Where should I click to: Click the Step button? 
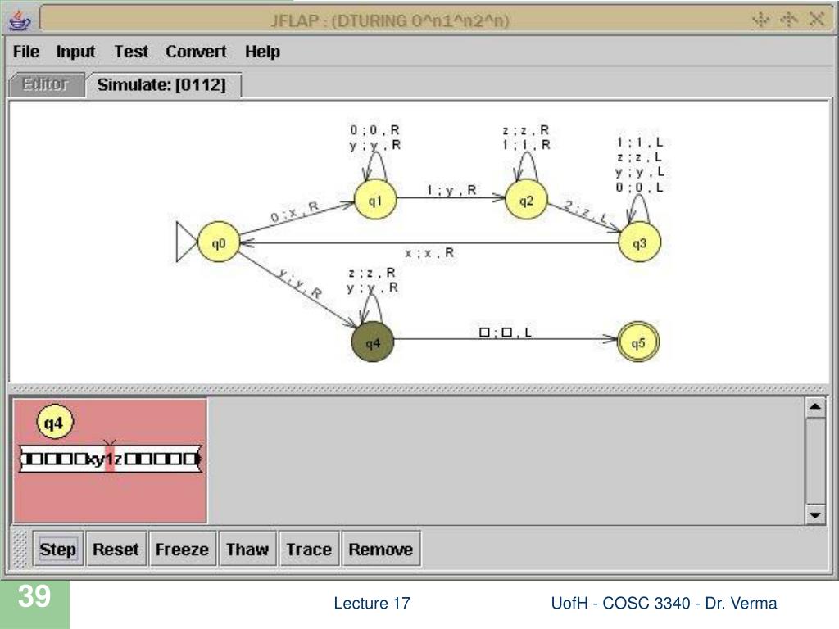point(58,549)
